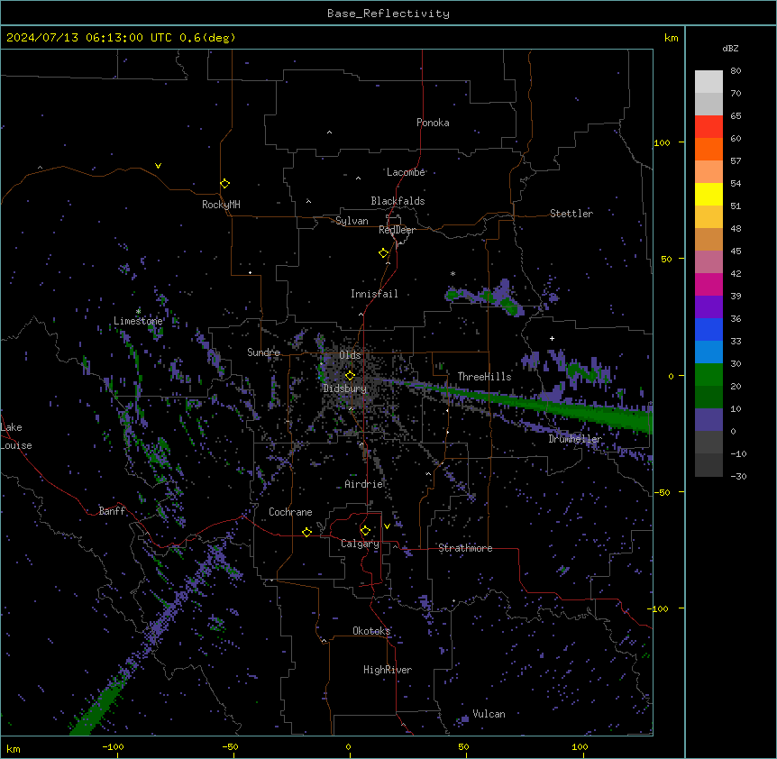Click the white plus marker north of Drumheller

[x=552, y=338]
